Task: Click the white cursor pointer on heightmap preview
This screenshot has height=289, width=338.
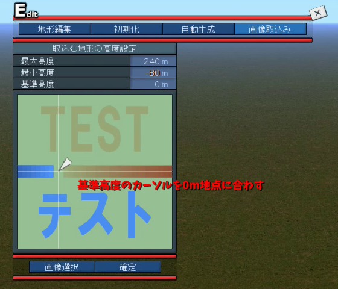Action: [65, 164]
